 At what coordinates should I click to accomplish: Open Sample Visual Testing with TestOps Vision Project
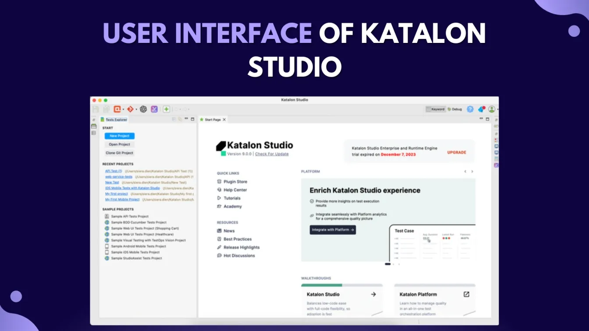[145, 240]
